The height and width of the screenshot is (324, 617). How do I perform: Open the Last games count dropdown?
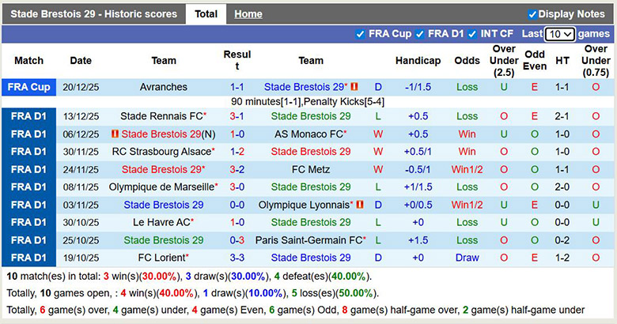pyautogui.click(x=560, y=34)
